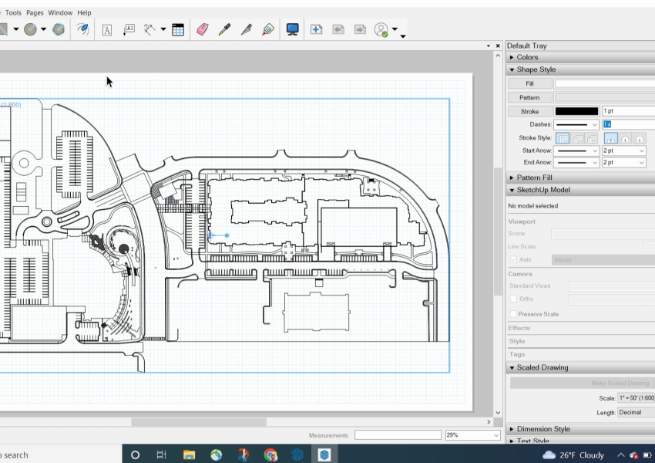Viewport: 655px width, 463px height.
Task: Click the Pattern button
Action: pos(529,97)
